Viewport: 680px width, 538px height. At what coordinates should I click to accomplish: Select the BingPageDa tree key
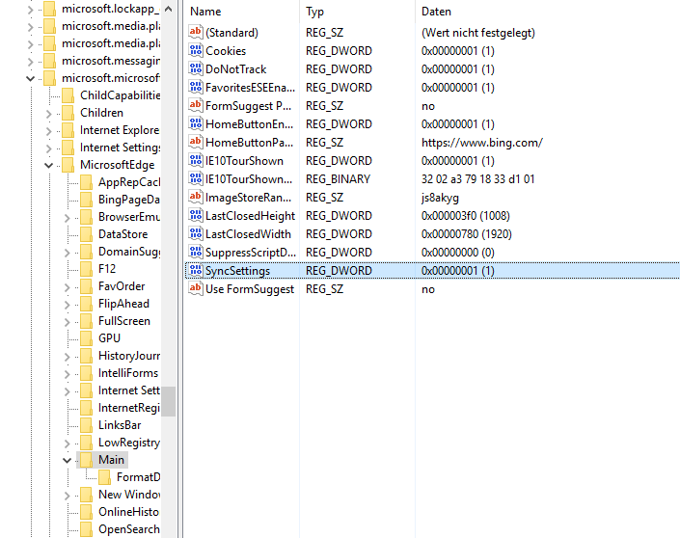pyautogui.click(x=129, y=200)
